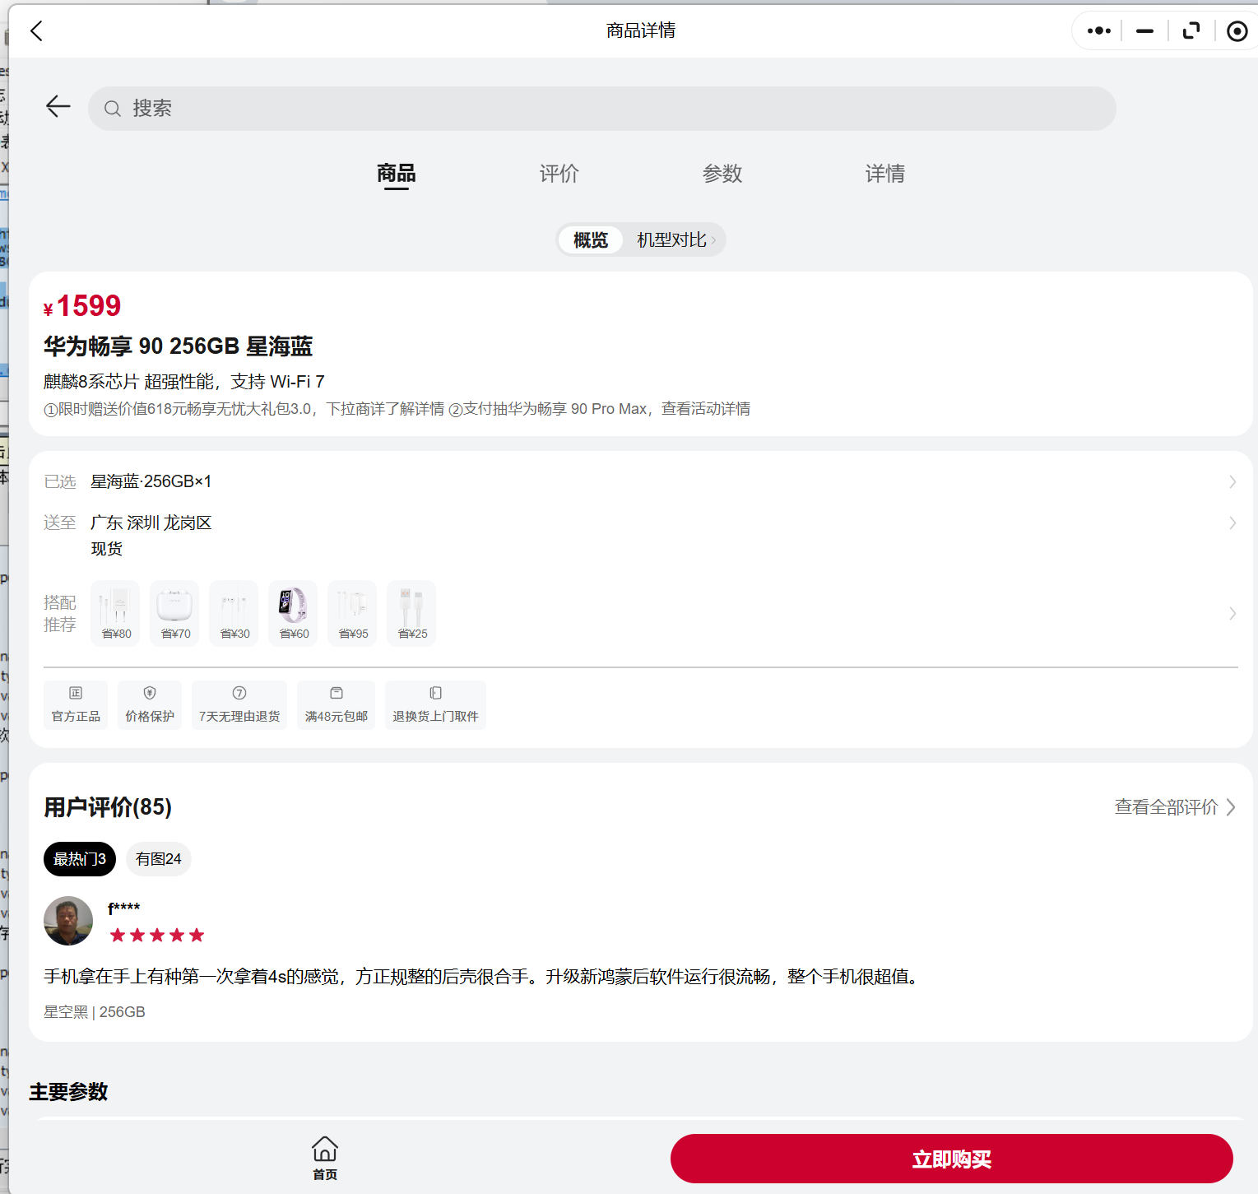Open the USB cable accessory saving ¥25
Image resolution: width=1258 pixels, height=1194 pixels.
[x=411, y=613]
